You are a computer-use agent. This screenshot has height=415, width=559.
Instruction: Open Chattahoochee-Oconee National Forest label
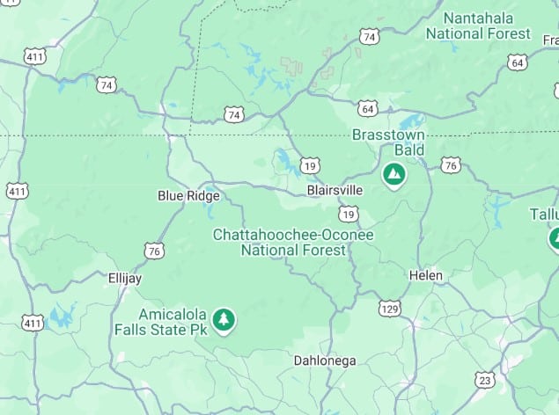coord(293,243)
